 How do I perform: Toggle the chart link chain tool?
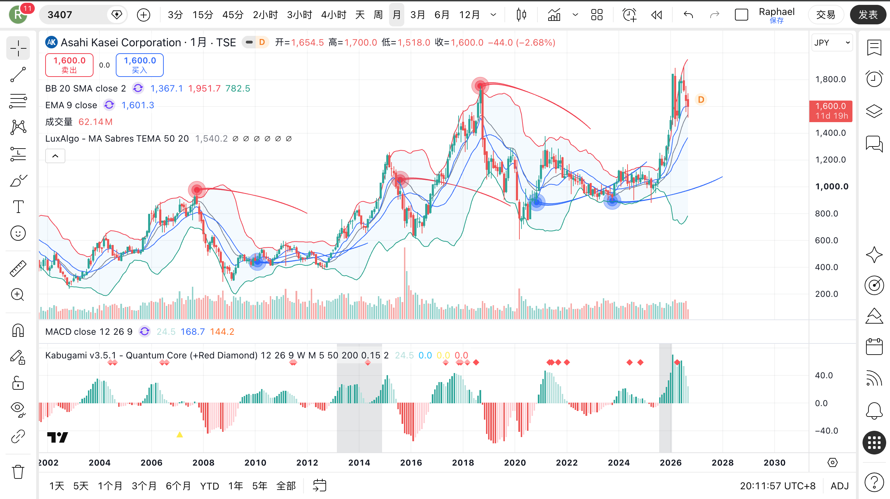tap(18, 436)
